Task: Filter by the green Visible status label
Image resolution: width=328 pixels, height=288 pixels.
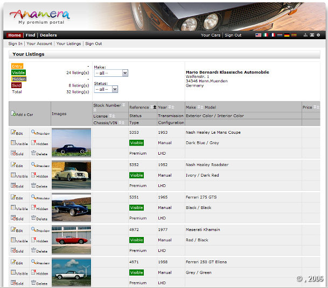Action: click(18, 73)
